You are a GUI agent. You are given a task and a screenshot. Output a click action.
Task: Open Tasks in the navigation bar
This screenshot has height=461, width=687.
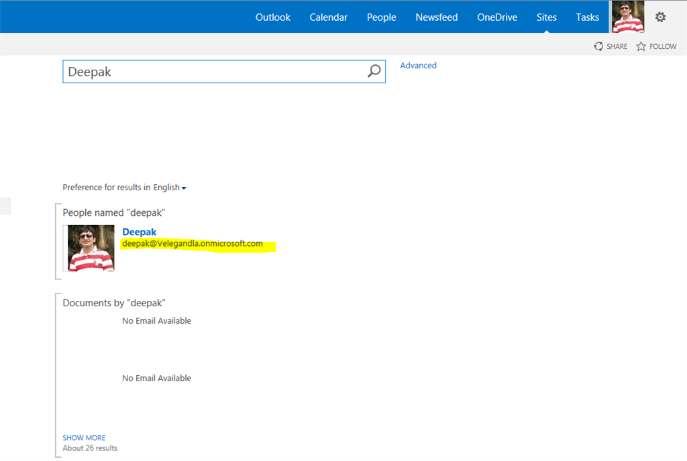pos(588,17)
